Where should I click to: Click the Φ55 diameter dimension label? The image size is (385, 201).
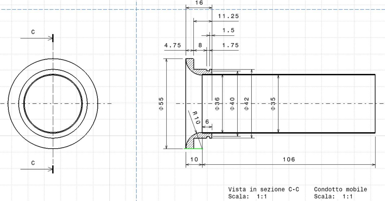pos(161,103)
